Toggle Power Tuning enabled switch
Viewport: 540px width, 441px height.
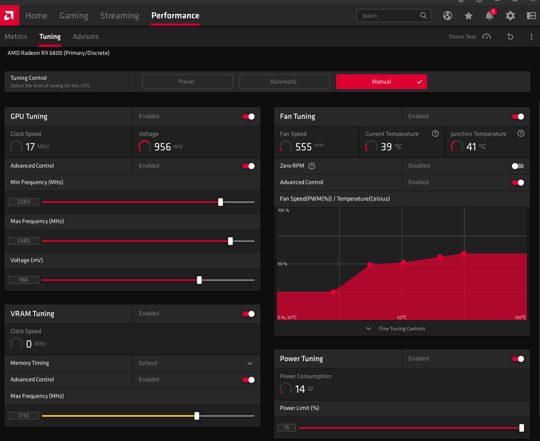point(518,359)
